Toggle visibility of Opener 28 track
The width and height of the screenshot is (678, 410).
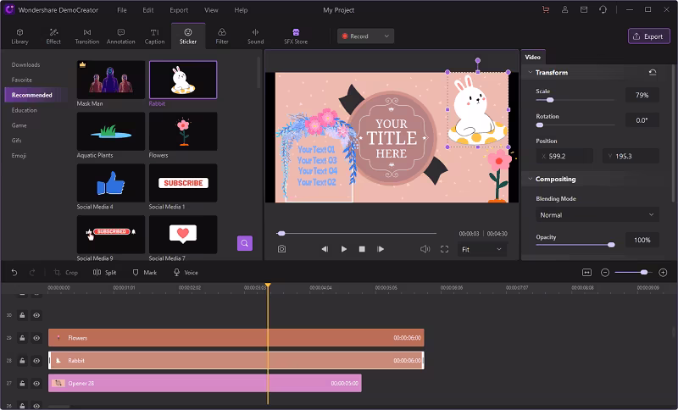[x=36, y=384]
